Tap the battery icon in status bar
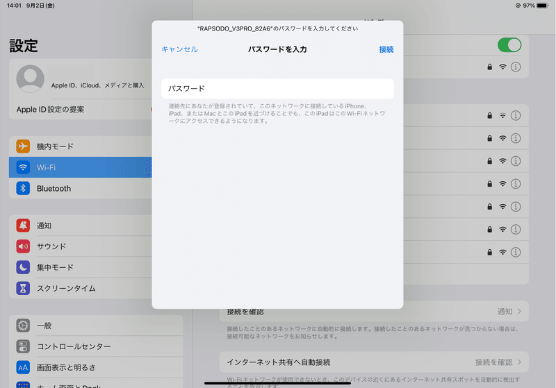The width and height of the screenshot is (556, 388). 543,6
